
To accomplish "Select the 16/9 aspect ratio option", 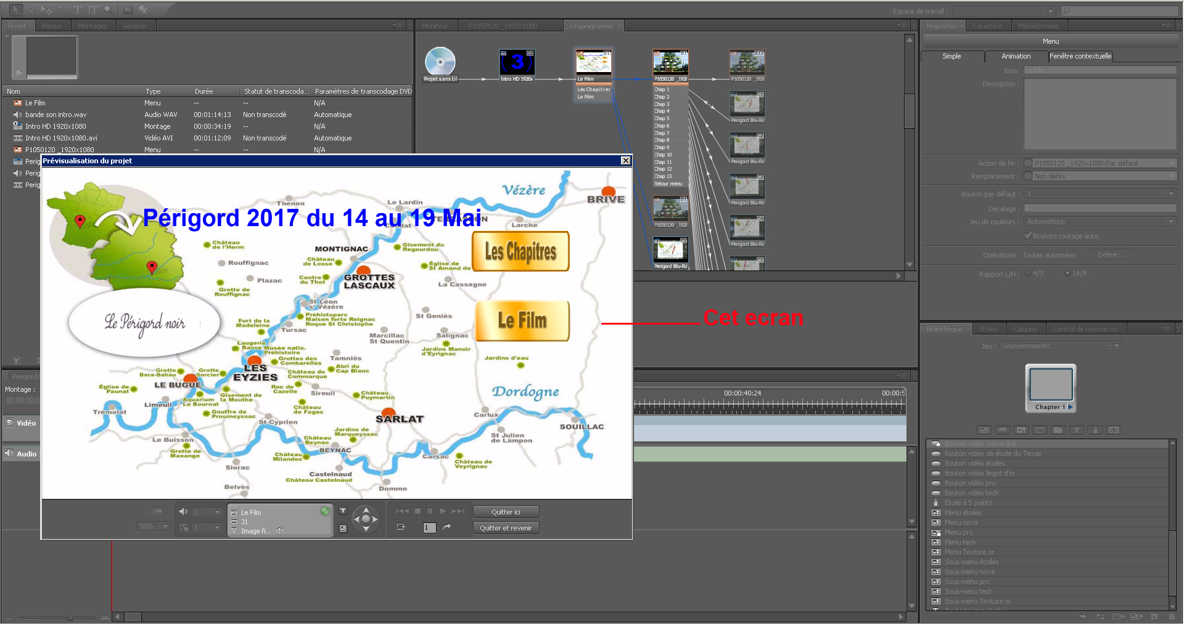I will [1067, 273].
